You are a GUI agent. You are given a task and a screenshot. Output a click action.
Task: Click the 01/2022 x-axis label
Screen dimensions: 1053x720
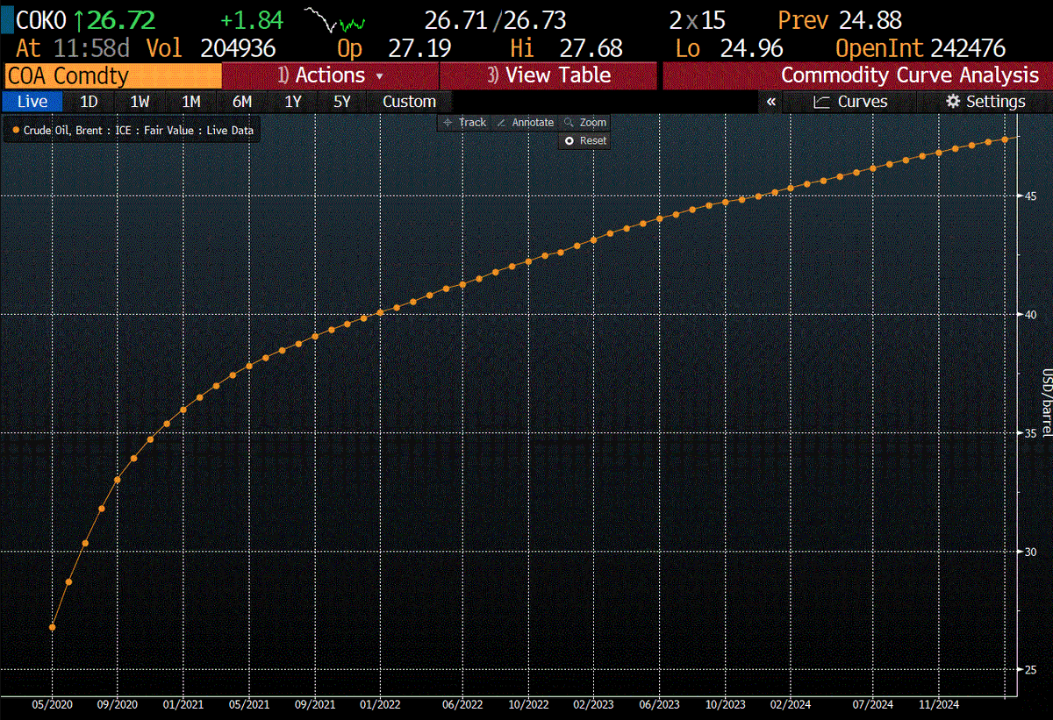pos(382,704)
